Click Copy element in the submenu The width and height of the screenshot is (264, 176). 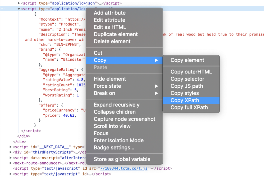(187, 60)
